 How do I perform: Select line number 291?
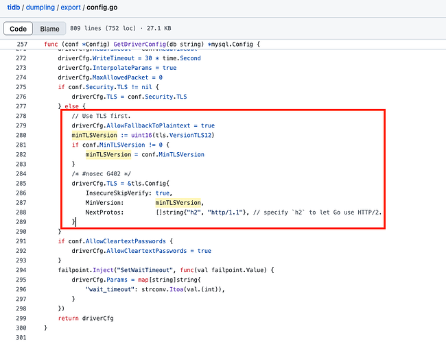pos(21,241)
